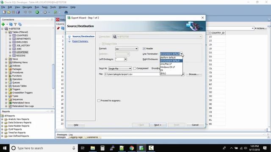
Task: Click the Cancel button in Export Wizard
Action: (x=195, y=125)
